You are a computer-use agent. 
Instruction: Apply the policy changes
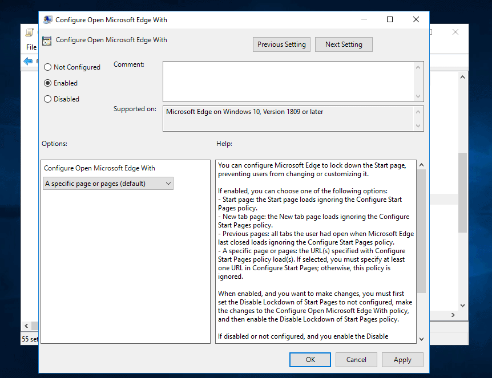pyautogui.click(x=402, y=360)
